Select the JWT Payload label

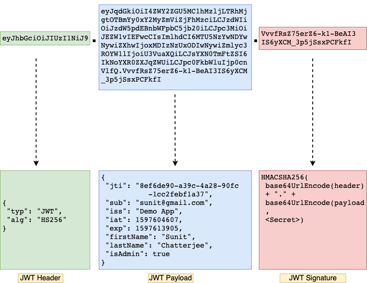(x=170, y=278)
